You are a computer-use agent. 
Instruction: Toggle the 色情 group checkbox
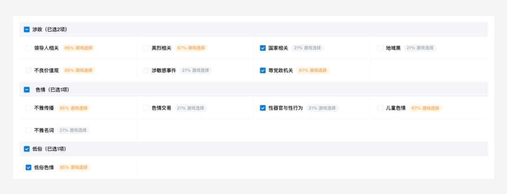click(x=27, y=89)
